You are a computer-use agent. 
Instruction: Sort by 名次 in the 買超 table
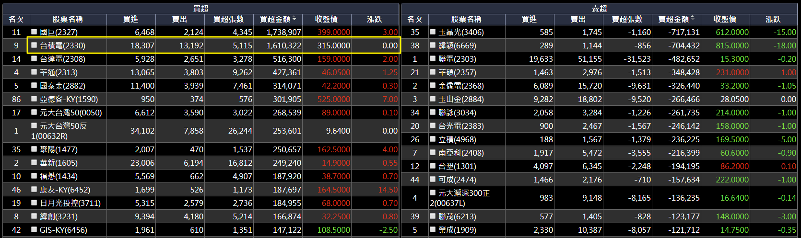tap(16, 19)
